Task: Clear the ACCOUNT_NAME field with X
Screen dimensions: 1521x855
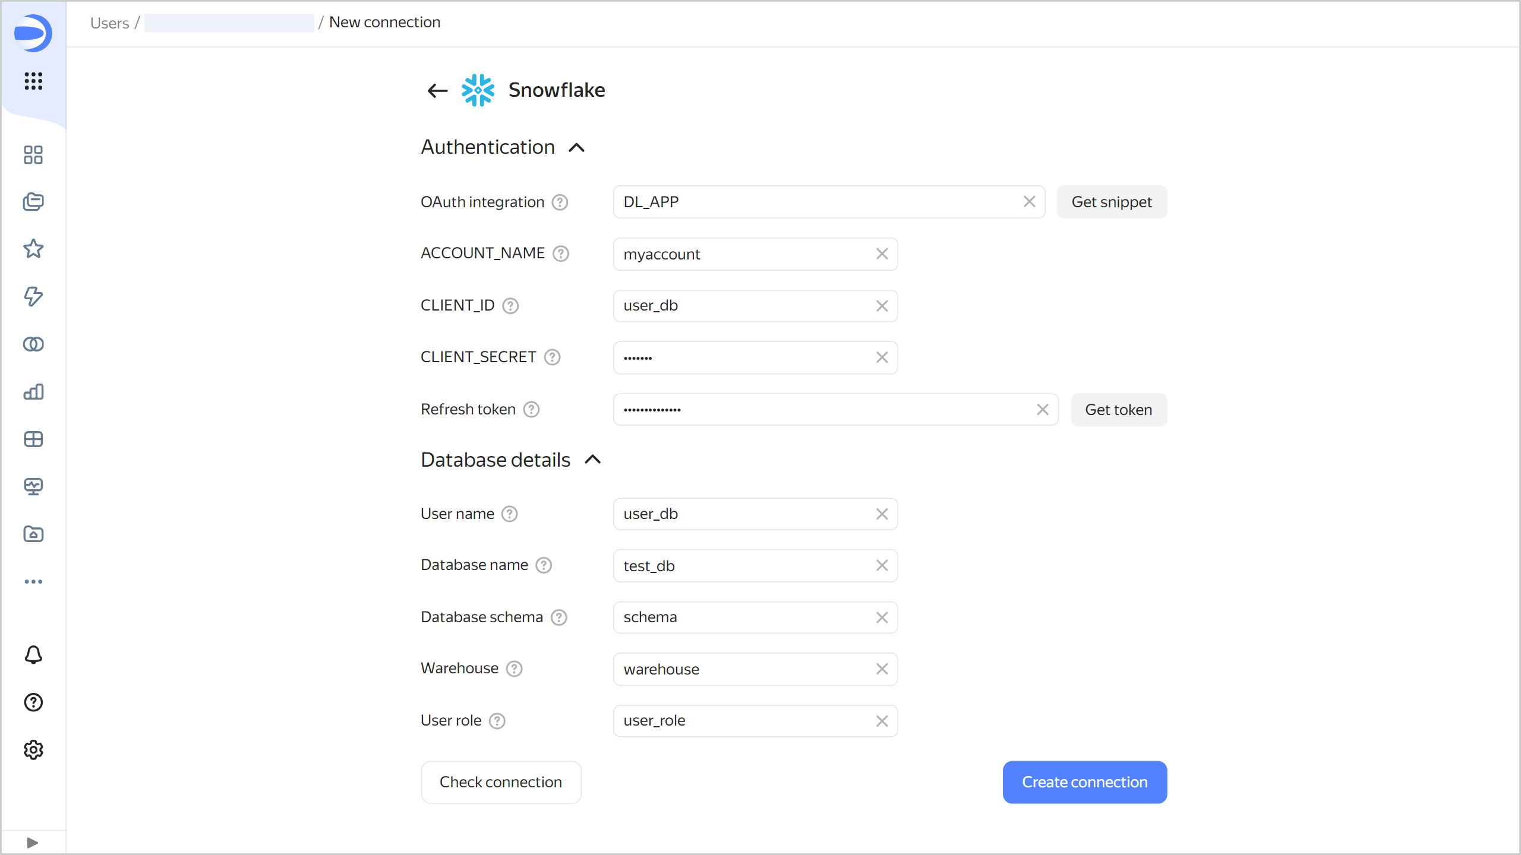Action: (x=882, y=254)
